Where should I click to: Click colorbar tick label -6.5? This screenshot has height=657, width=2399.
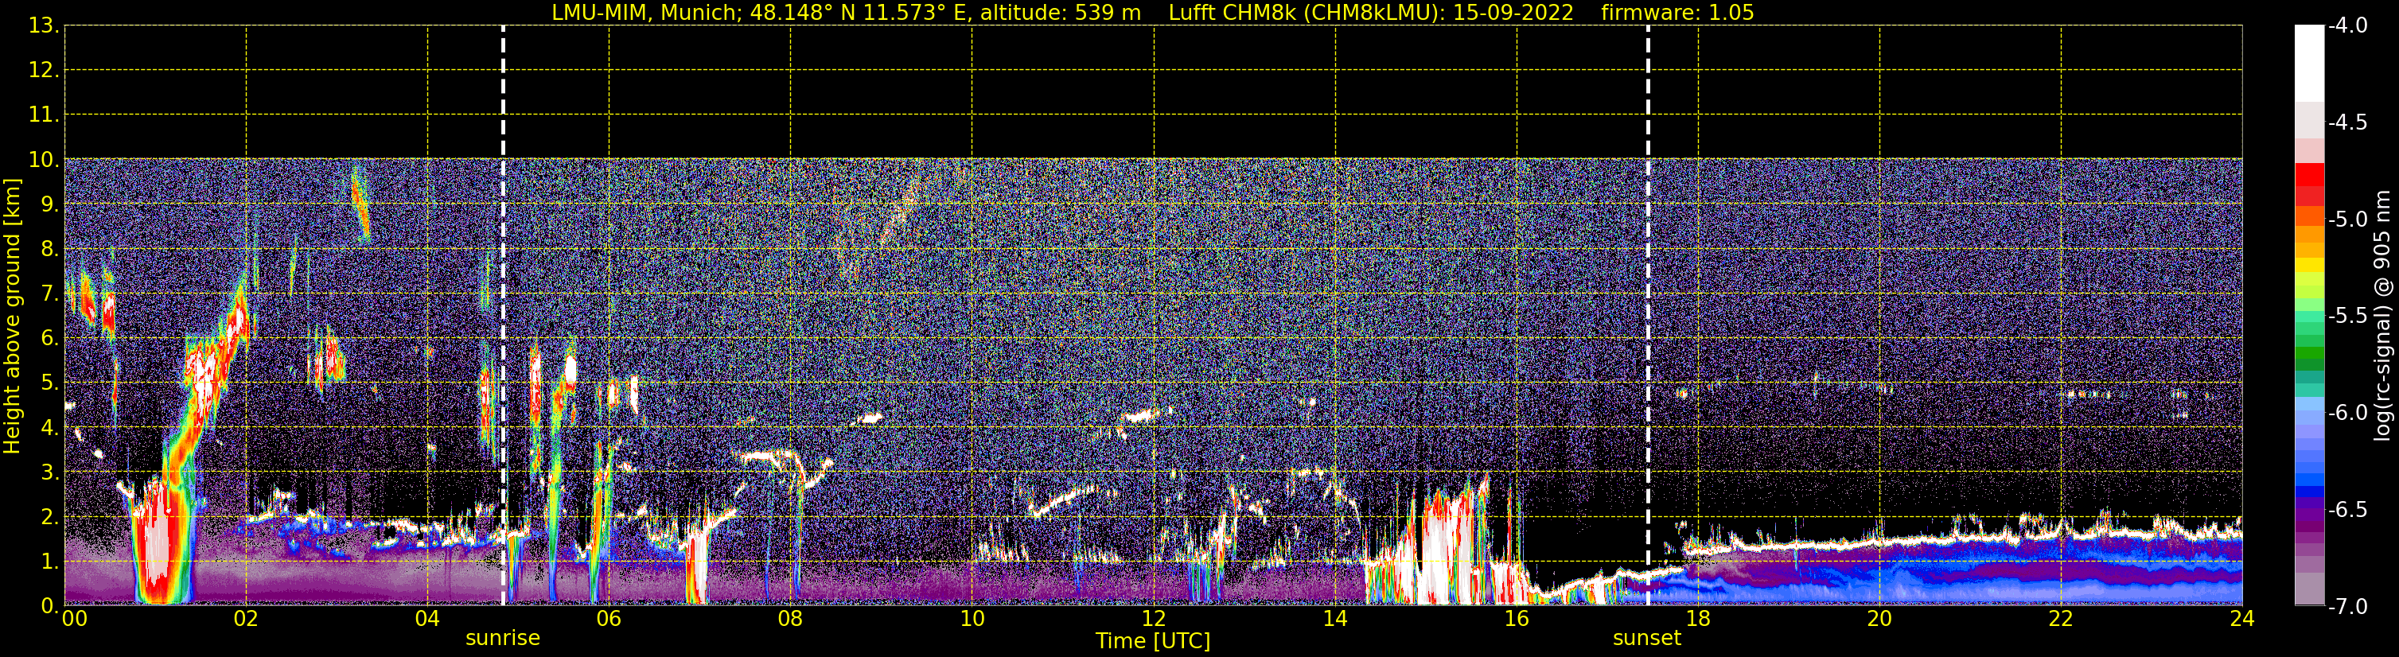tap(2348, 510)
